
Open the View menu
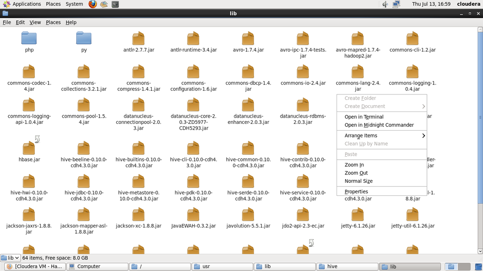pos(35,22)
